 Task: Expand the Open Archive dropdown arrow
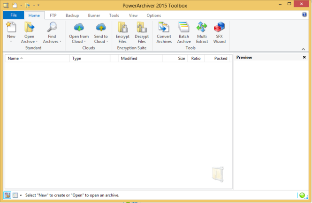pyautogui.click(x=37, y=42)
